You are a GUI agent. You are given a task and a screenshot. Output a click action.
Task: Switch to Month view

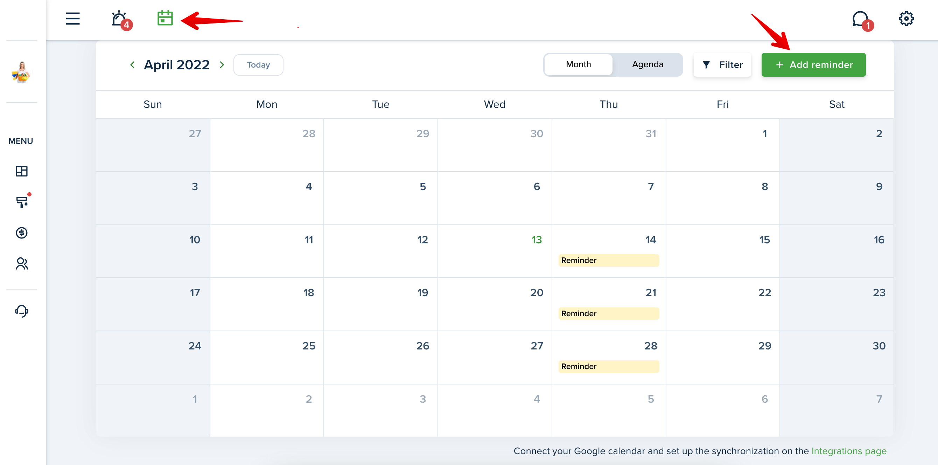click(x=578, y=64)
